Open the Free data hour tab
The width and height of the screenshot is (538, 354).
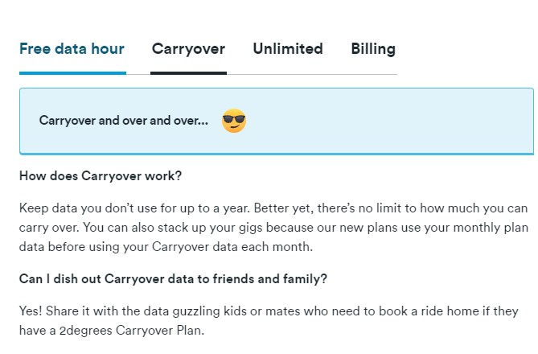[x=72, y=49]
